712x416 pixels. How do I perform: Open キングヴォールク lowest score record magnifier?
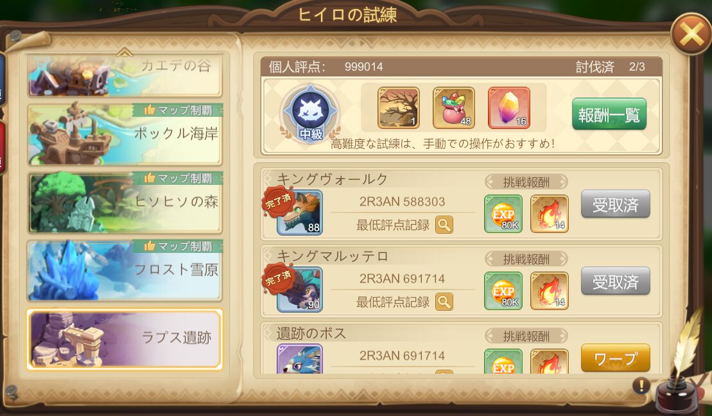coord(444,225)
